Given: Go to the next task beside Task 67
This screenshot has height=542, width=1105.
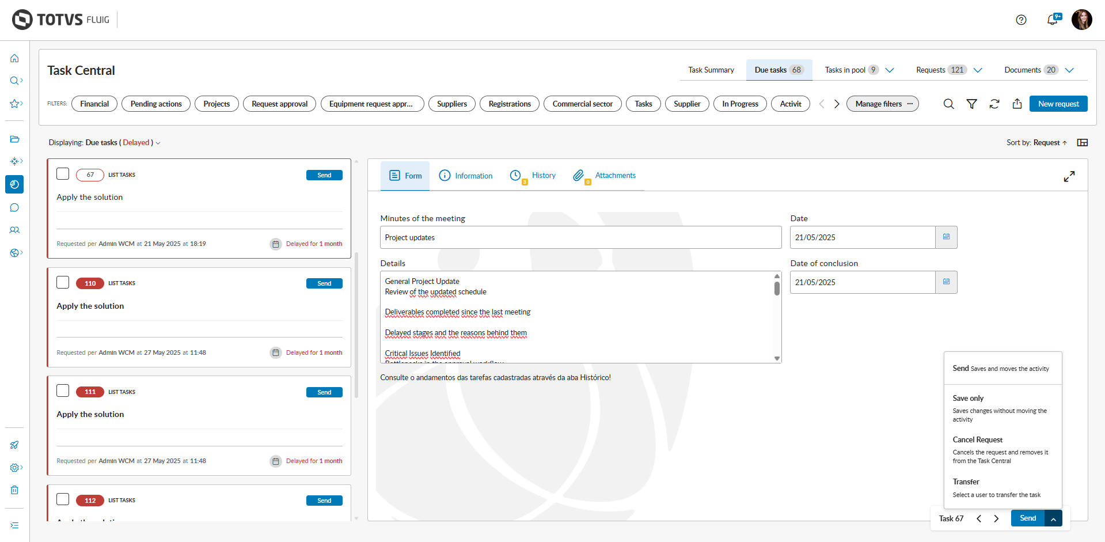Looking at the screenshot, I should 996,518.
